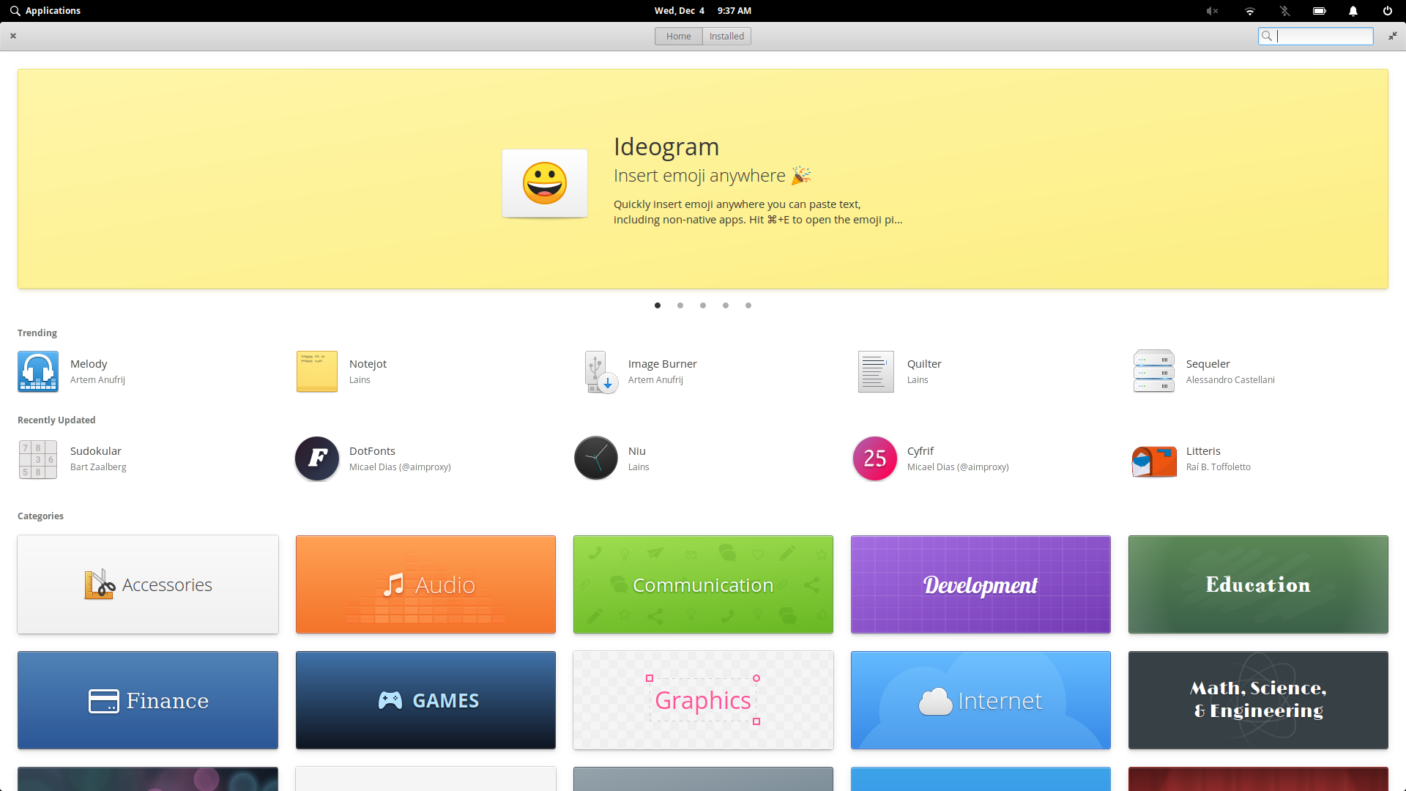Open the Litteris mailbox icon
This screenshot has height=791, width=1406.
coord(1154,461)
